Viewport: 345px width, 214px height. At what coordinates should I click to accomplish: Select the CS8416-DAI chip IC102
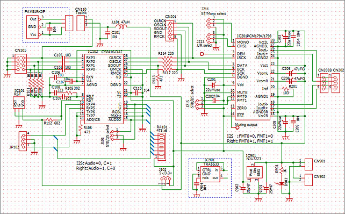coord(104,89)
